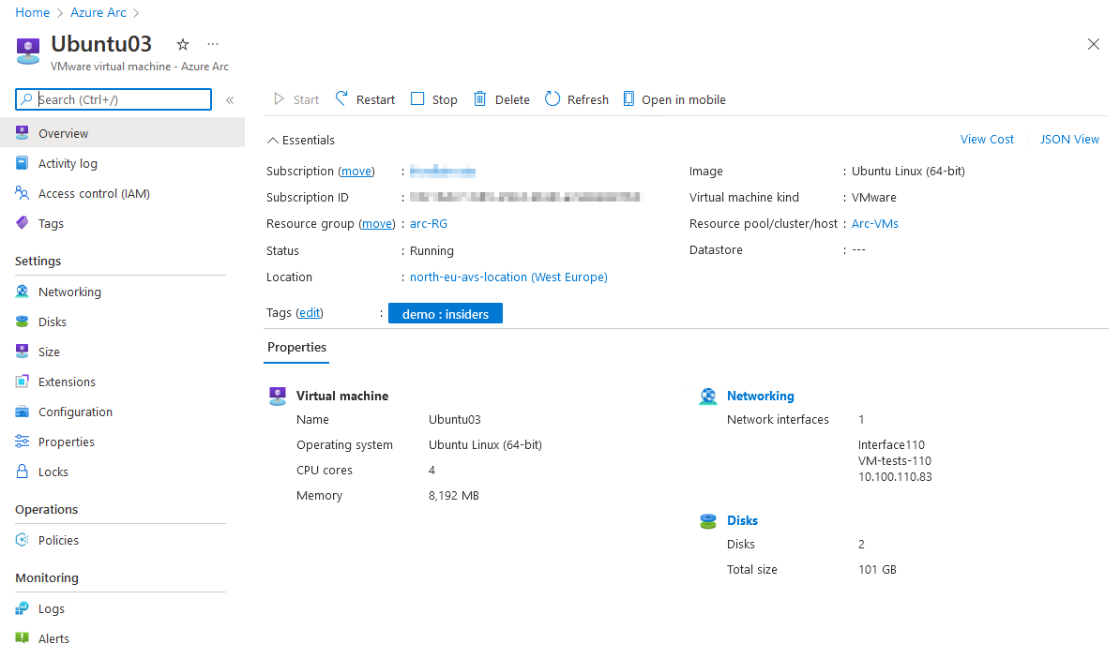Click the Networking globe icon in properties
Screen dimensions: 1120x659
point(708,397)
